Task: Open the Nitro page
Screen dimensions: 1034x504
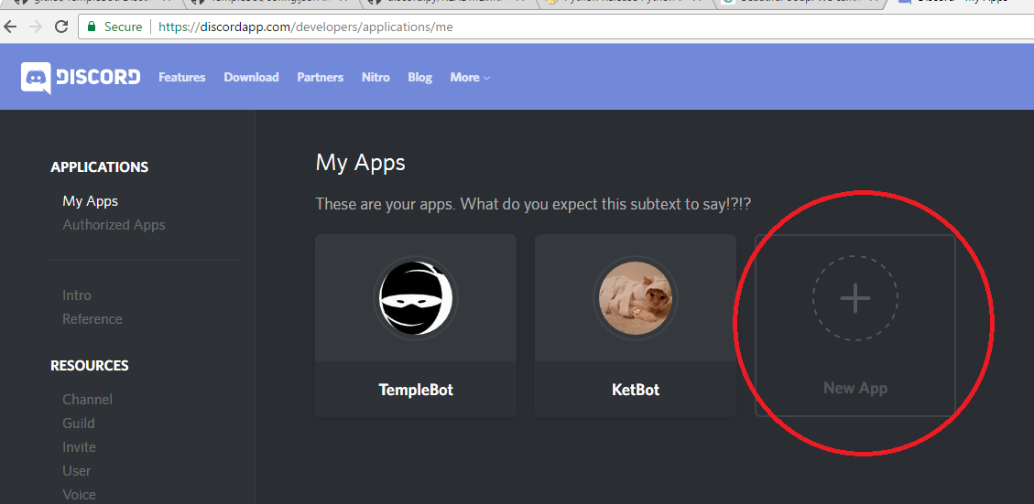Action: point(376,78)
